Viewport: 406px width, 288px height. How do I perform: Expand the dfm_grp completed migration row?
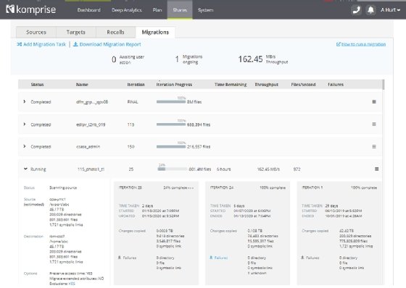click(25, 101)
